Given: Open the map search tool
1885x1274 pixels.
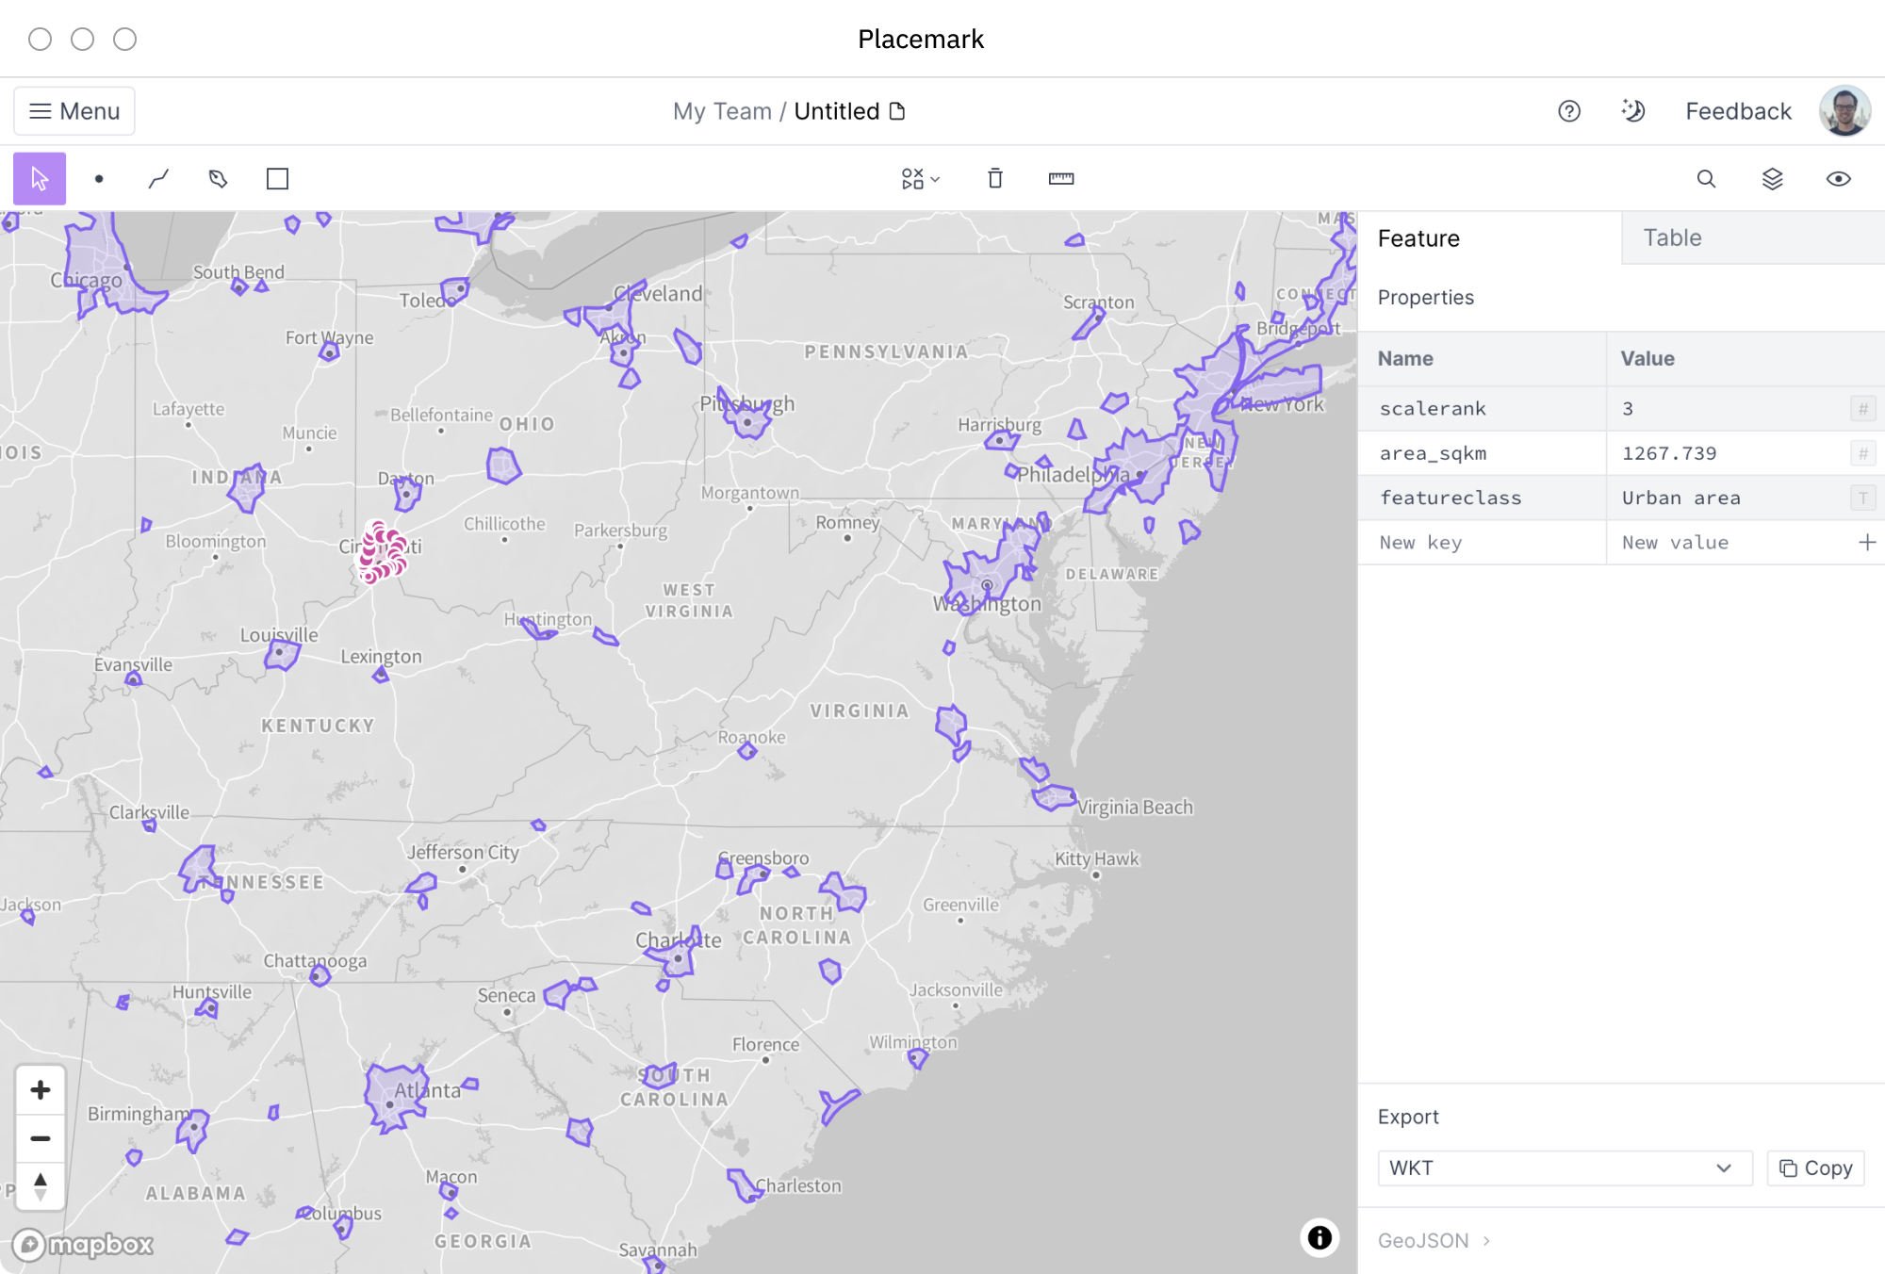Looking at the screenshot, I should (1706, 179).
